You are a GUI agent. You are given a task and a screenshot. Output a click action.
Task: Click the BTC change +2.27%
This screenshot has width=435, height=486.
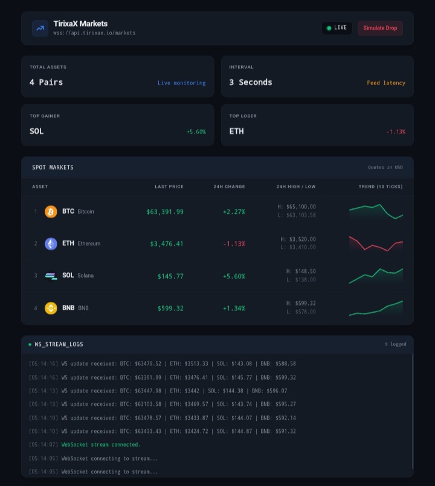234,212
